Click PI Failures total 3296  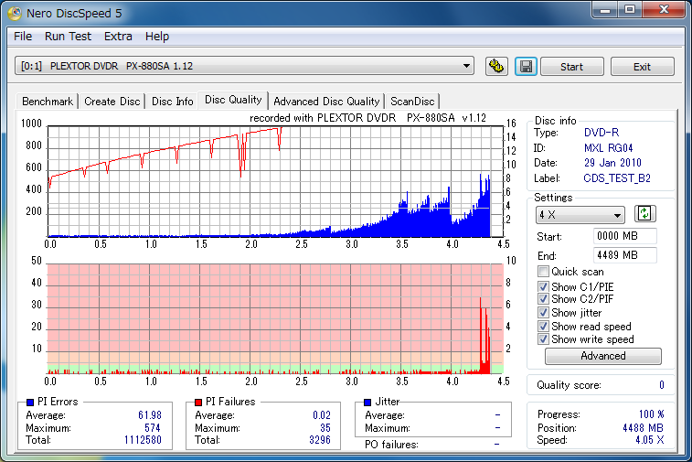(x=320, y=440)
